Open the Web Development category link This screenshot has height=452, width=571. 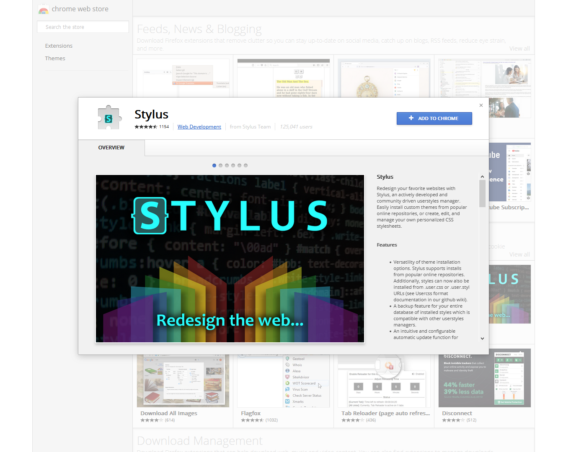click(199, 127)
